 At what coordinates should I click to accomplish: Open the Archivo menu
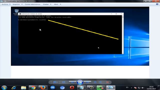[x=6, y=4]
